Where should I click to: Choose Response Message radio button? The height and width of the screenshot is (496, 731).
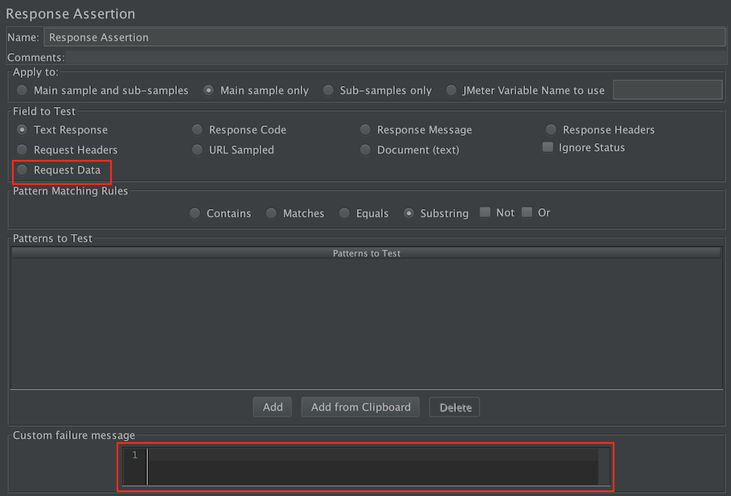tap(366, 130)
